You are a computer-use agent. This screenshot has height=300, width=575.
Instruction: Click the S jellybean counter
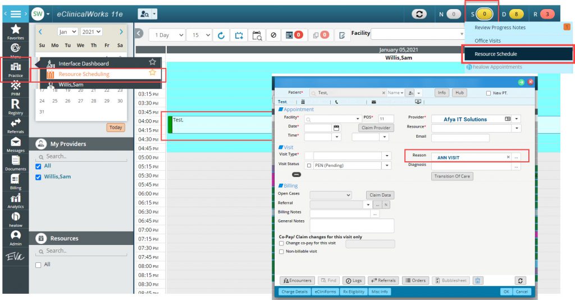pyautogui.click(x=485, y=14)
